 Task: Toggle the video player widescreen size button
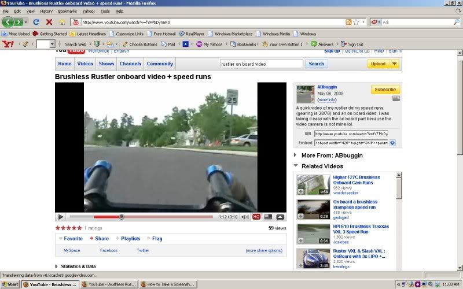pyautogui.click(x=268, y=217)
